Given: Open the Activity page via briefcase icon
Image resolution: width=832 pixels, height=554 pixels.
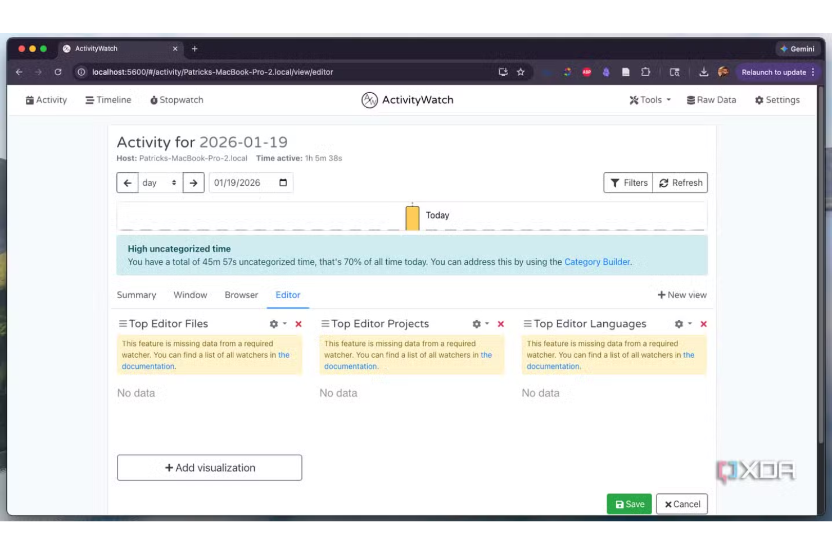Looking at the screenshot, I should [30, 100].
